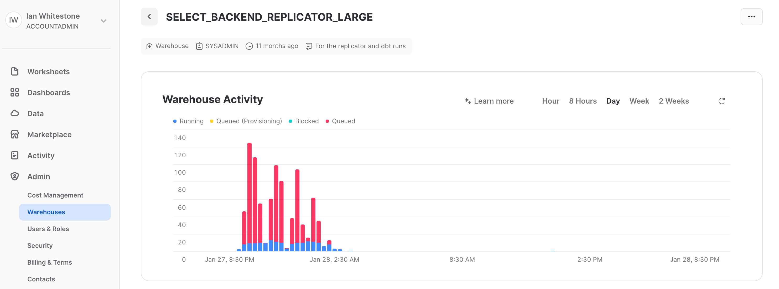Expand the Ian Whitestone account dropdown
779x289 pixels.
click(103, 21)
